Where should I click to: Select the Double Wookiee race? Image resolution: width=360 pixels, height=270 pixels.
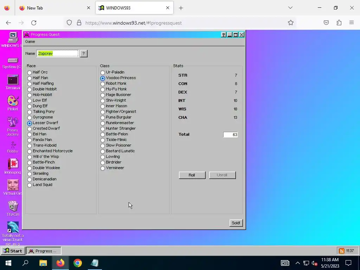(30, 168)
